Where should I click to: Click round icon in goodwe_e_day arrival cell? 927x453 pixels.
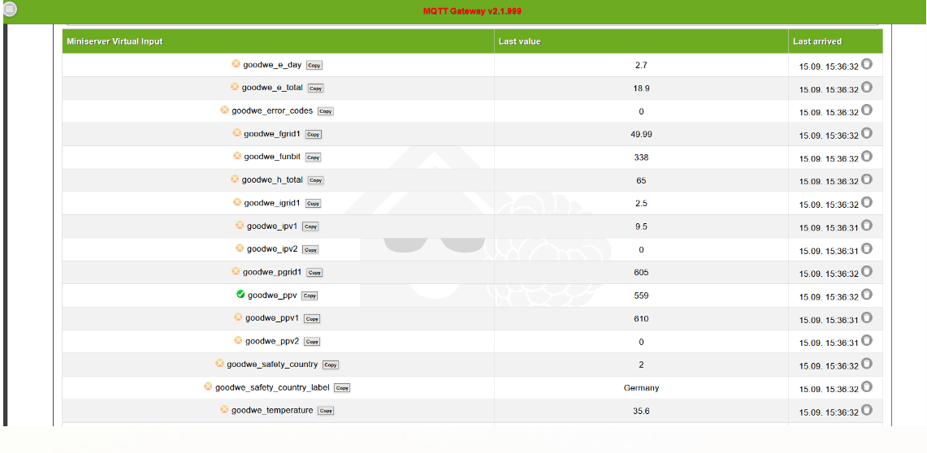click(x=867, y=64)
